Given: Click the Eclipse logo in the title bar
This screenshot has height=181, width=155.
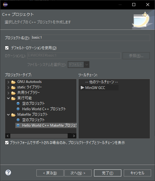Looking at the screenshot, I should [x=5, y=5].
